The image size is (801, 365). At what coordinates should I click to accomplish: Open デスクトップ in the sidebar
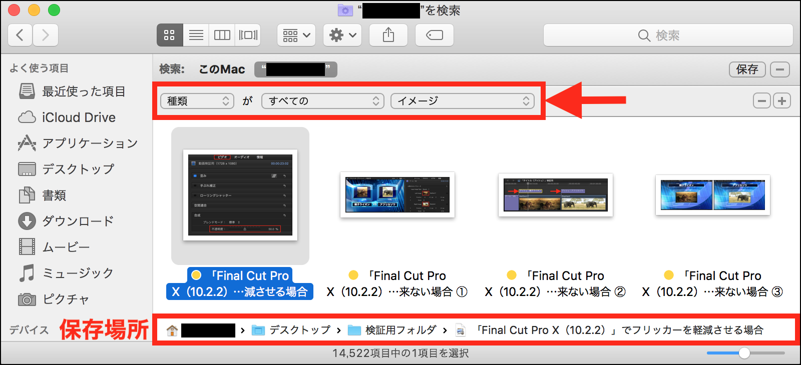point(78,169)
